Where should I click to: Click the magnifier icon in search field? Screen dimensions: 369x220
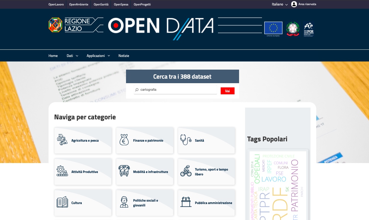point(137,90)
